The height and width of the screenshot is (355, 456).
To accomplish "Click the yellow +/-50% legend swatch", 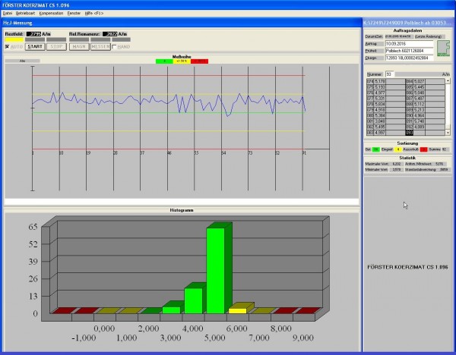I will coord(182,61).
